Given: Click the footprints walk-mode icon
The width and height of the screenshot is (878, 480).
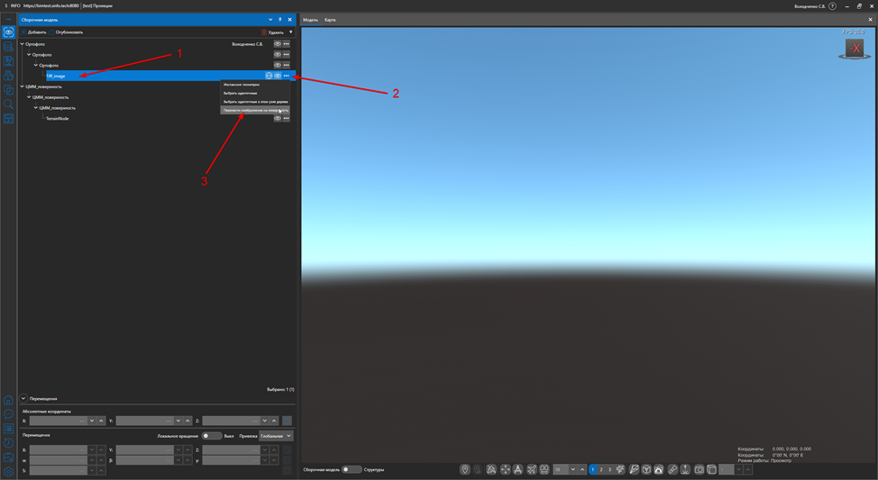Looking at the screenshot, I should (544, 469).
